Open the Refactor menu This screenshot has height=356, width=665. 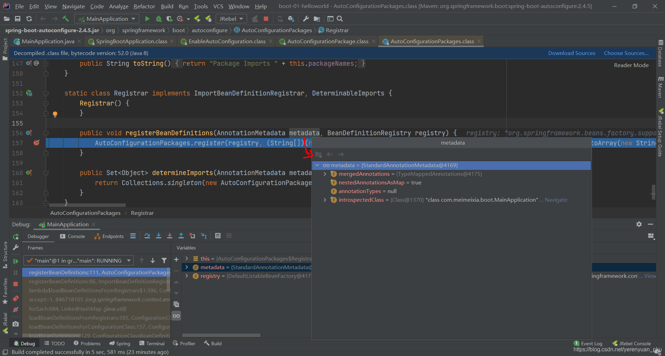(x=144, y=6)
